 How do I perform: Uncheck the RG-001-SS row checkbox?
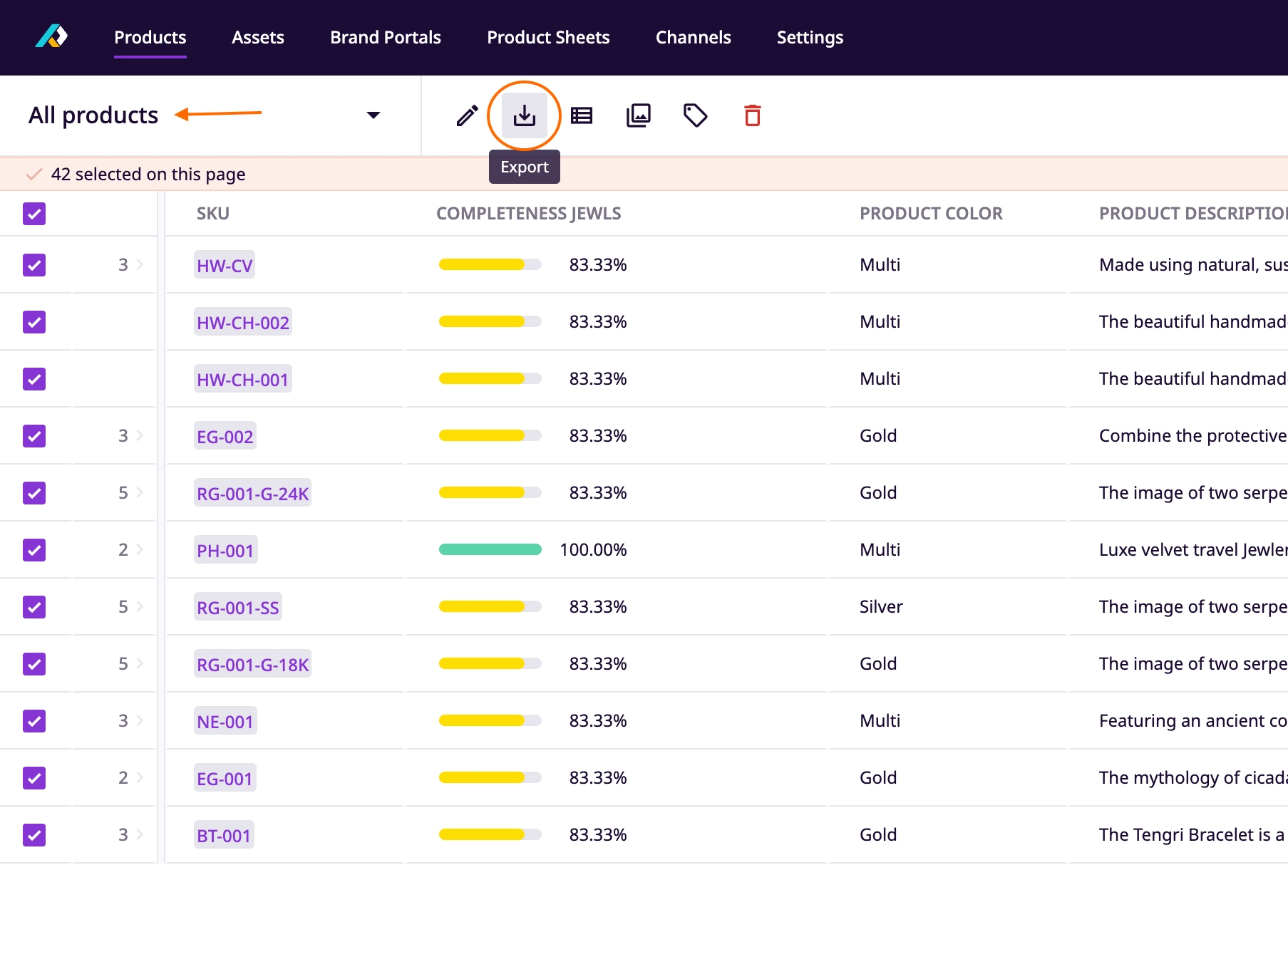[34, 607]
